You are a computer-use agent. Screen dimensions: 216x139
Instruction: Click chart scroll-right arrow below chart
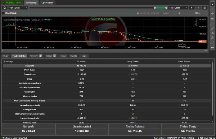pos(207,50)
